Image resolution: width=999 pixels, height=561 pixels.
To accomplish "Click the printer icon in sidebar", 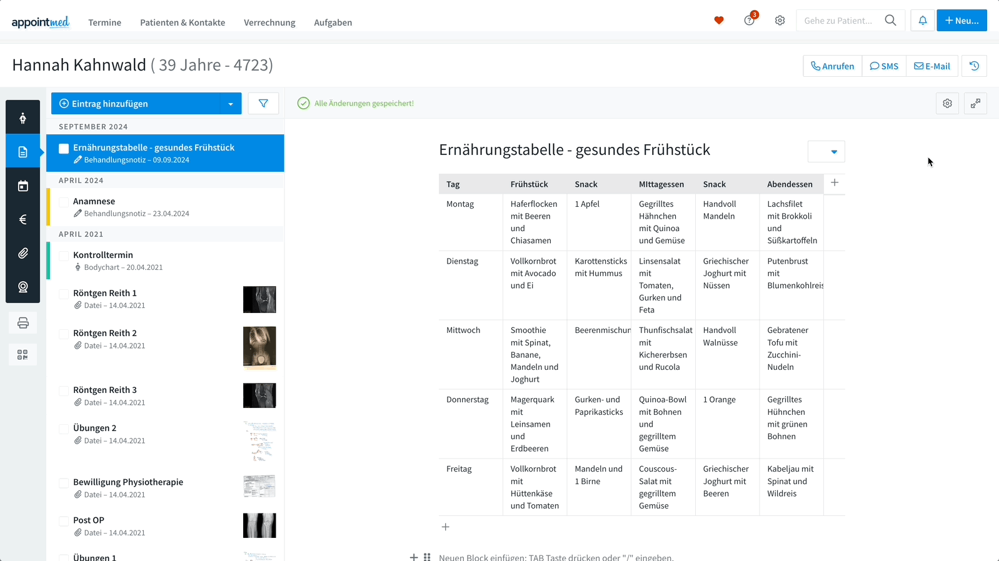I will pos(23,323).
